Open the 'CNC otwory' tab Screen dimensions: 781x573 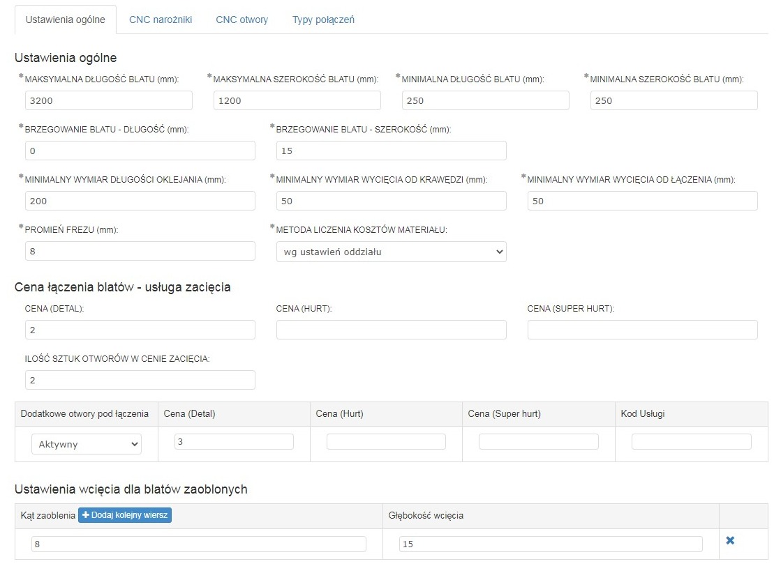point(241,20)
